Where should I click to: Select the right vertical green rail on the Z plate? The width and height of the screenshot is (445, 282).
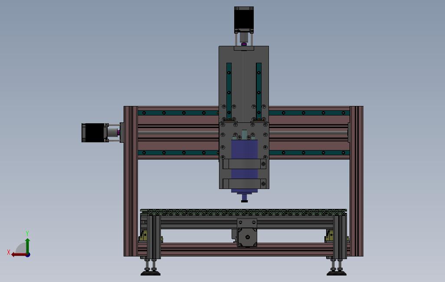[258, 91]
